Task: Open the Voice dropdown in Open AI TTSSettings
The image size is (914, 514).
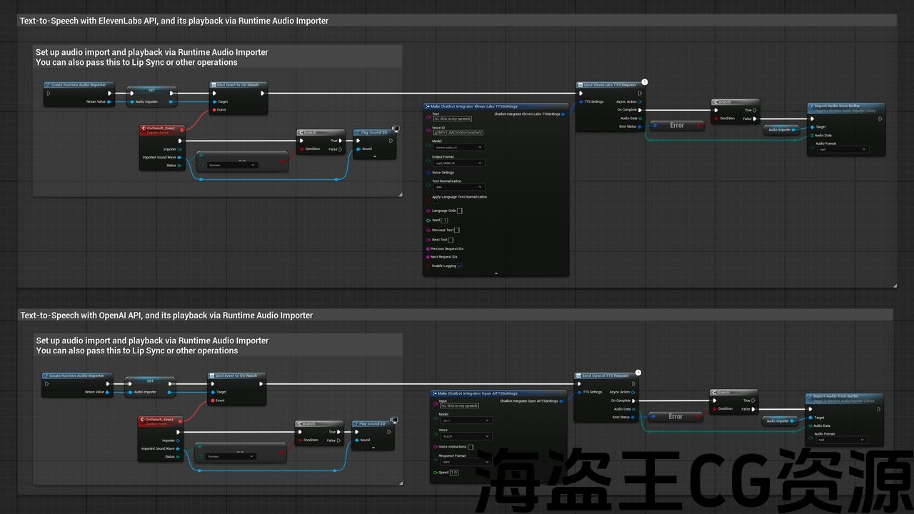Action: coord(466,436)
